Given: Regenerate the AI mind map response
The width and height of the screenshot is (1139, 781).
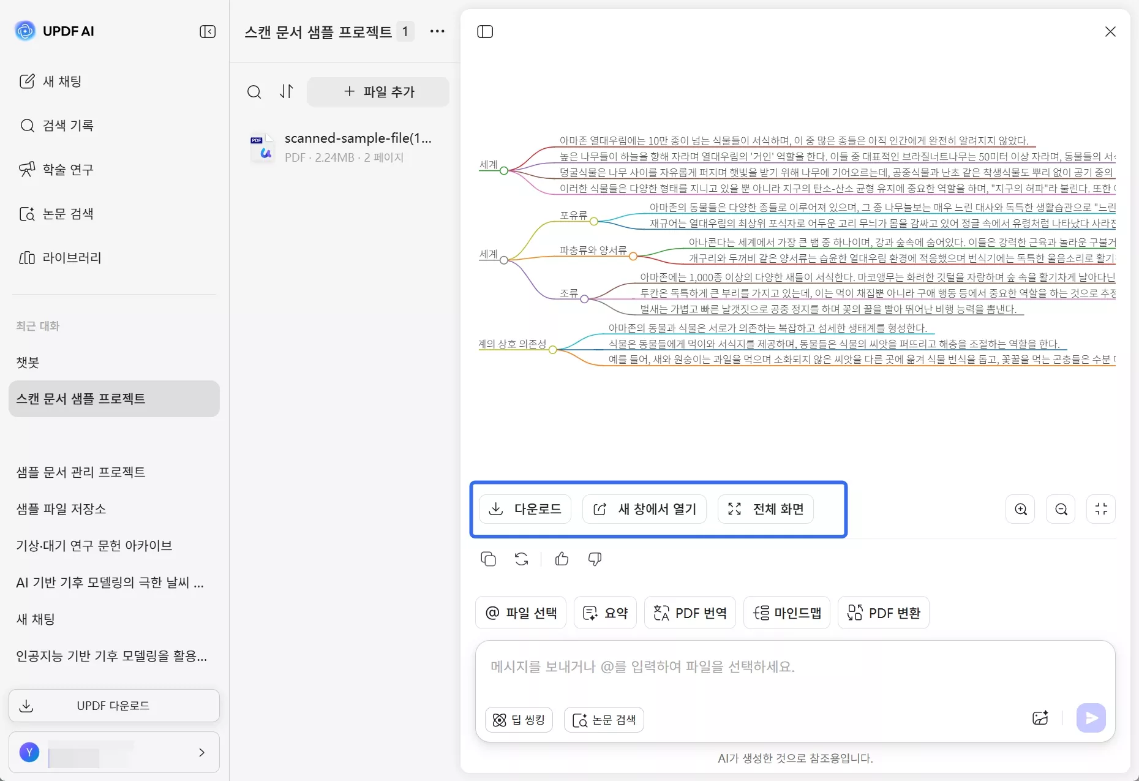Looking at the screenshot, I should (x=521, y=559).
